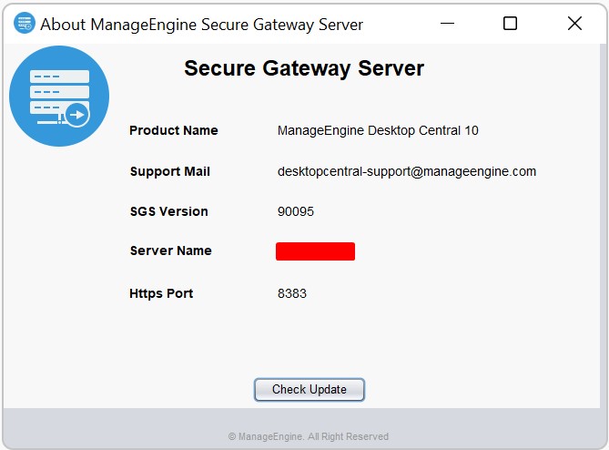Click the Support Mail label

point(170,171)
